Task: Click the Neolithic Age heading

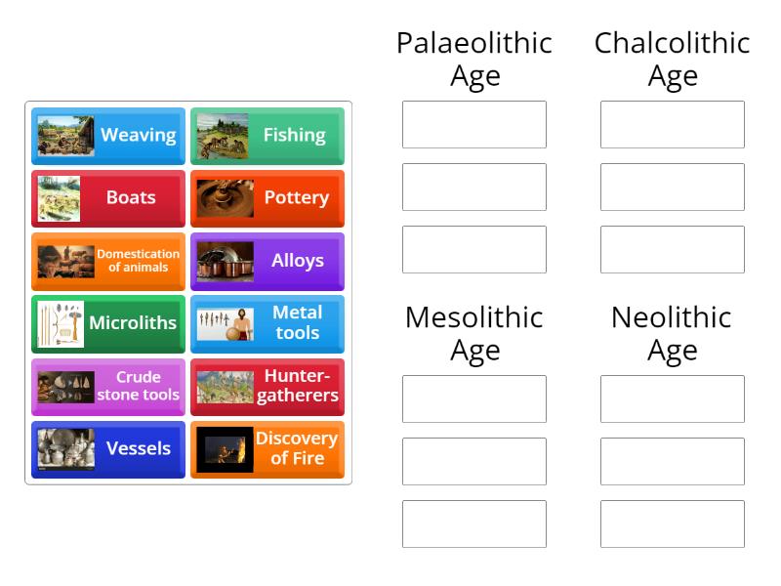Action: click(673, 332)
